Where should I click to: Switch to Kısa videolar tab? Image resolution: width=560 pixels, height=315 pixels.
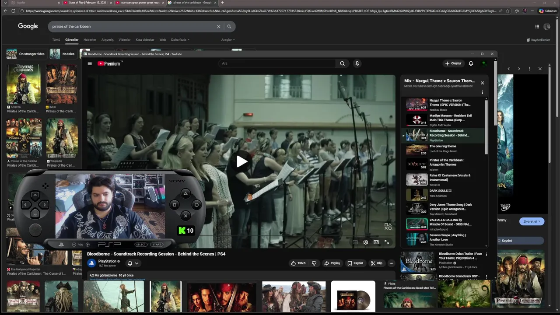pos(145,40)
